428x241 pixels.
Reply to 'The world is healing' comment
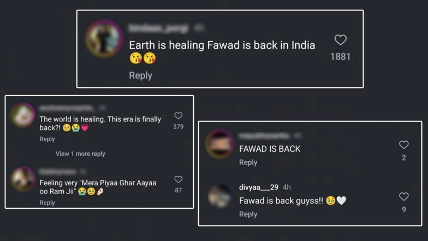tap(47, 139)
